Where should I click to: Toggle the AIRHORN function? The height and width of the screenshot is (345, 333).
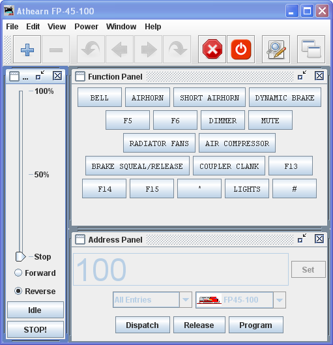click(147, 97)
